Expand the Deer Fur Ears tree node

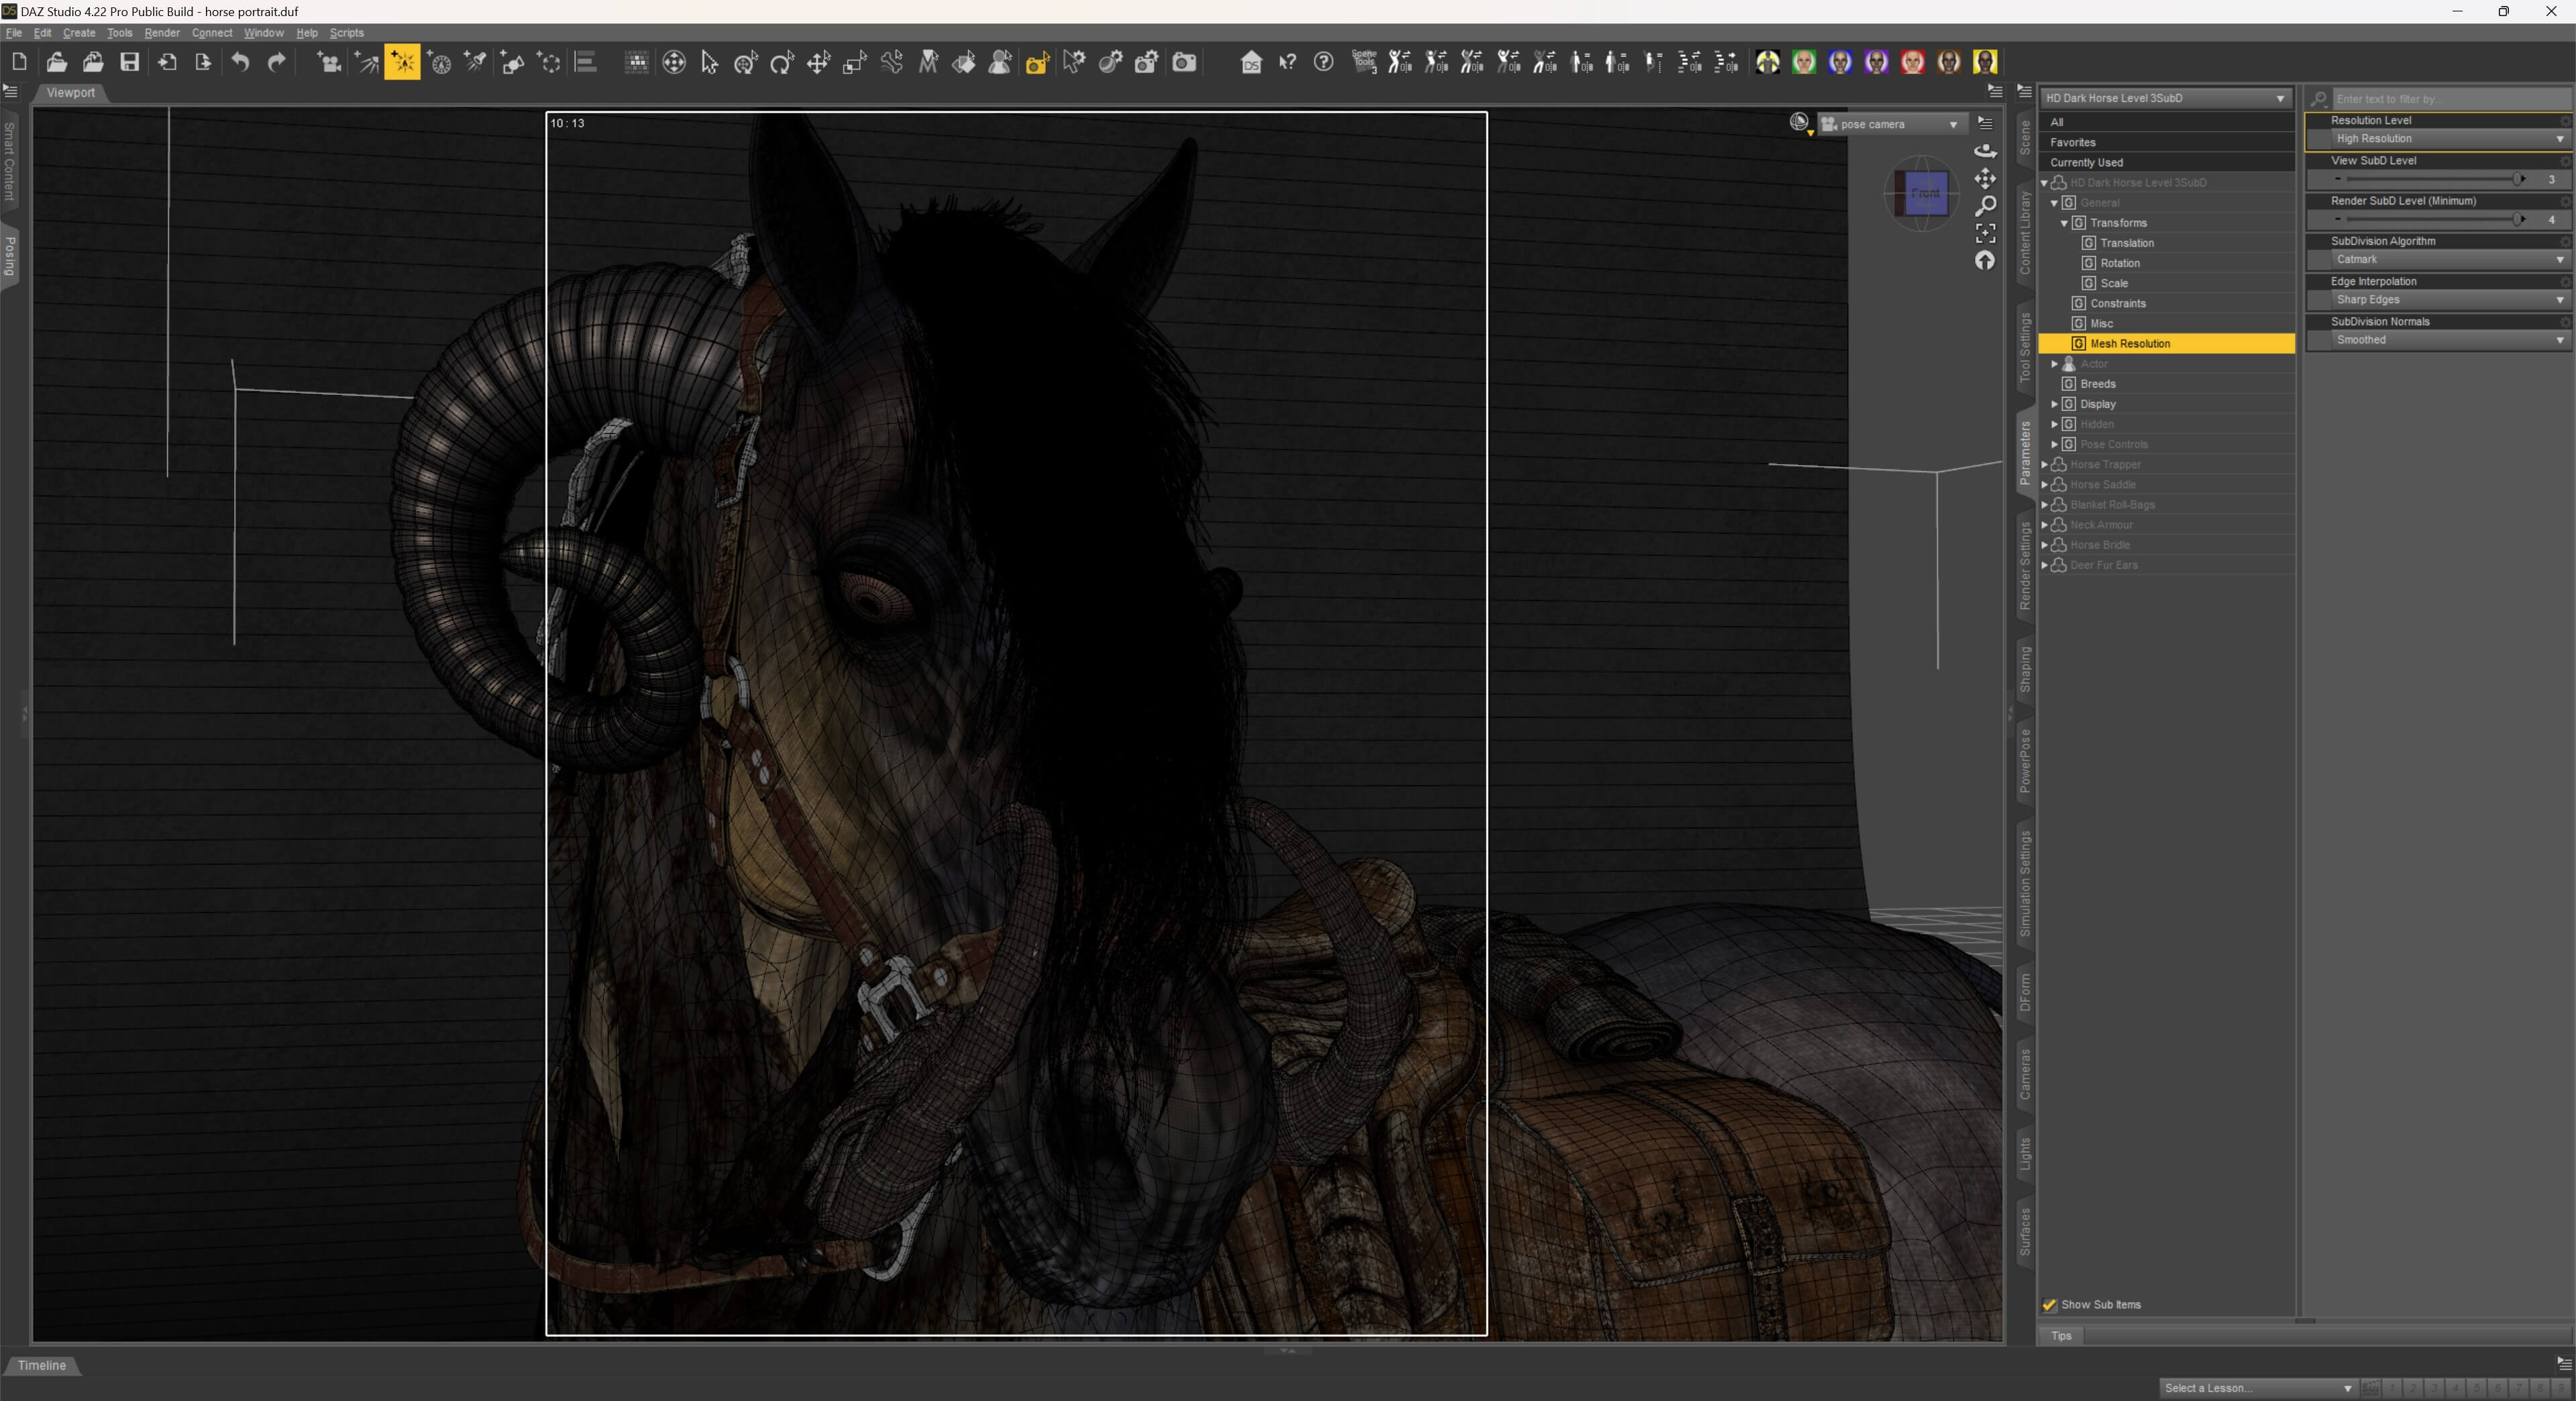(x=2044, y=565)
